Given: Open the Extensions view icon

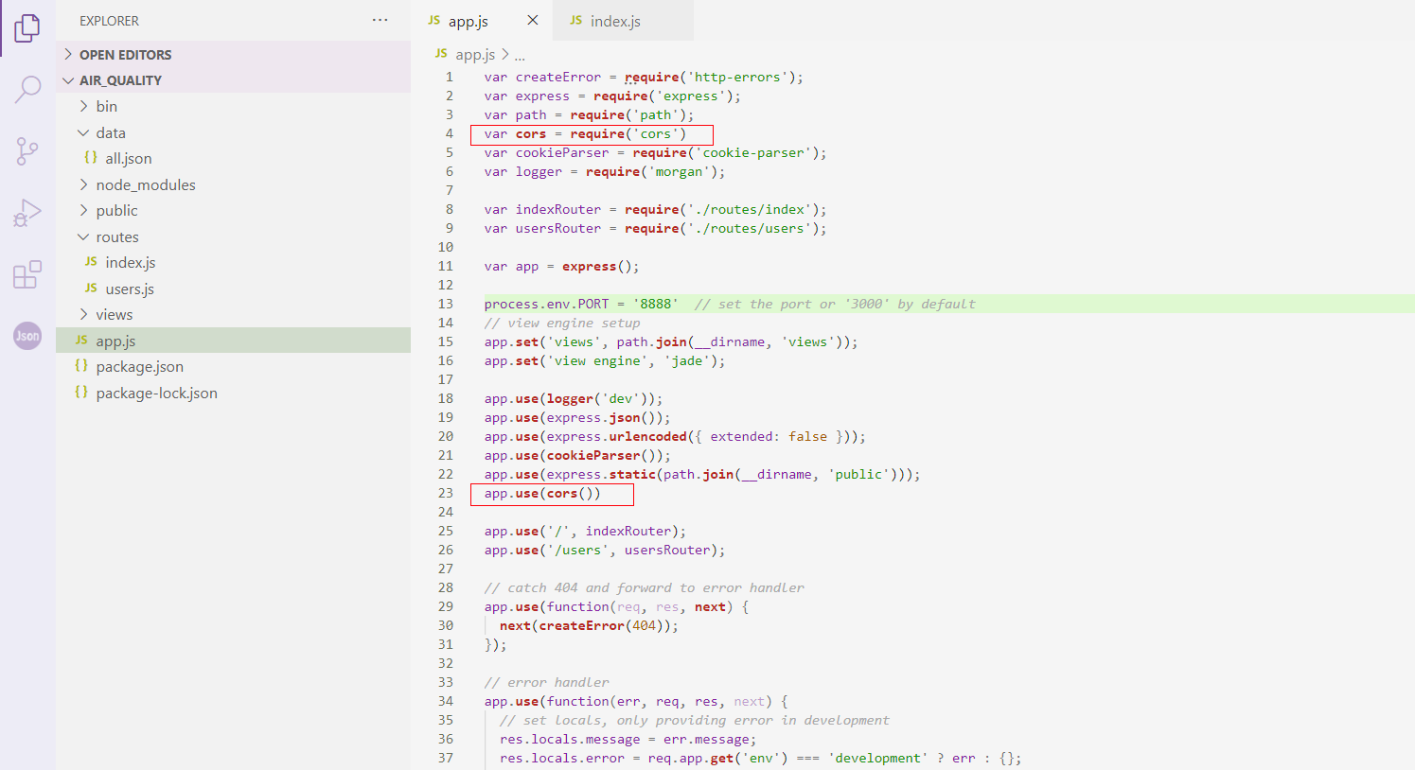Looking at the screenshot, I should click(x=27, y=274).
